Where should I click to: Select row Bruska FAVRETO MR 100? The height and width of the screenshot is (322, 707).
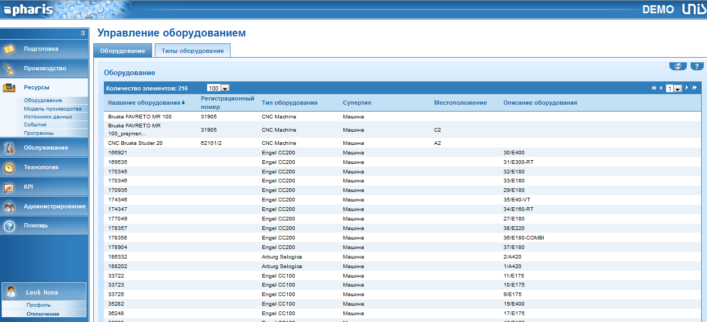pyautogui.click(x=403, y=116)
